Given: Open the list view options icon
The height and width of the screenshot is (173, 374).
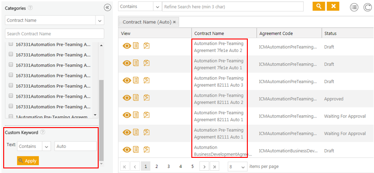Looking at the screenshot, I should tap(354, 7).
